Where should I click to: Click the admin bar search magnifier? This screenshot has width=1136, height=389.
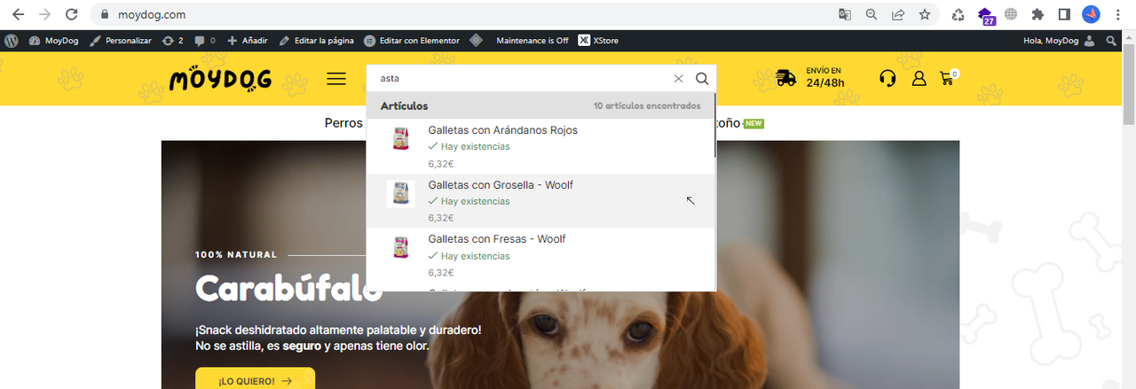pos(1110,41)
